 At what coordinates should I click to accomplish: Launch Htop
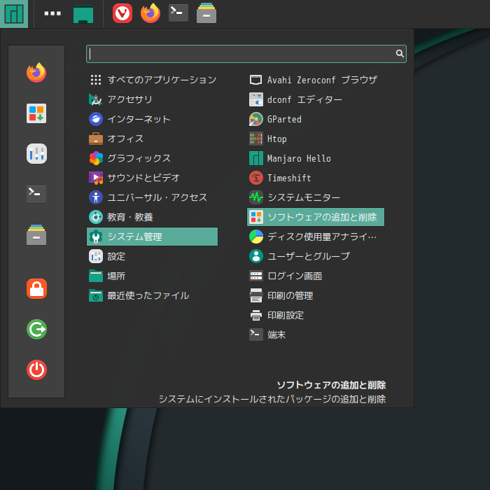[x=316, y=139]
